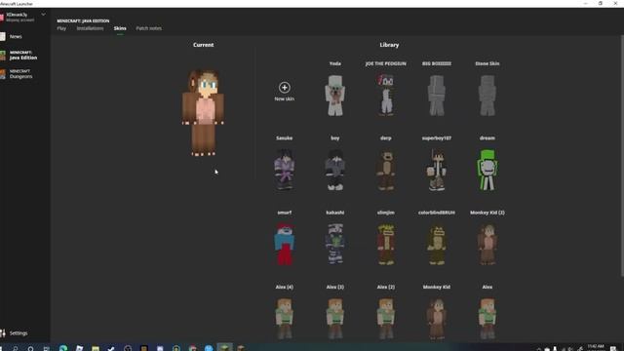Click the current skin character preview
Viewport: 624px width, 351px height.
[x=203, y=112]
